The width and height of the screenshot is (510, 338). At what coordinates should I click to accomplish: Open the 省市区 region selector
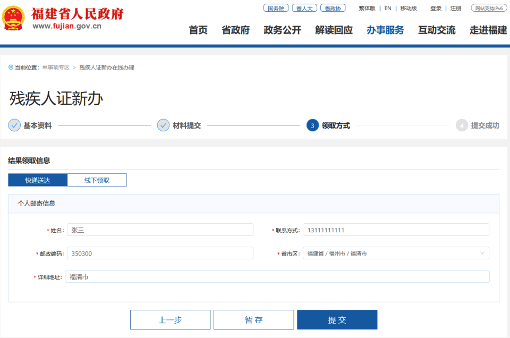pyautogui.click(x=396, y=253)
